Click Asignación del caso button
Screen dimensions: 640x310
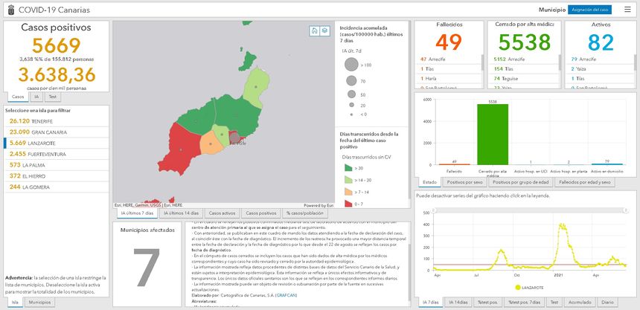click(589, 10)
